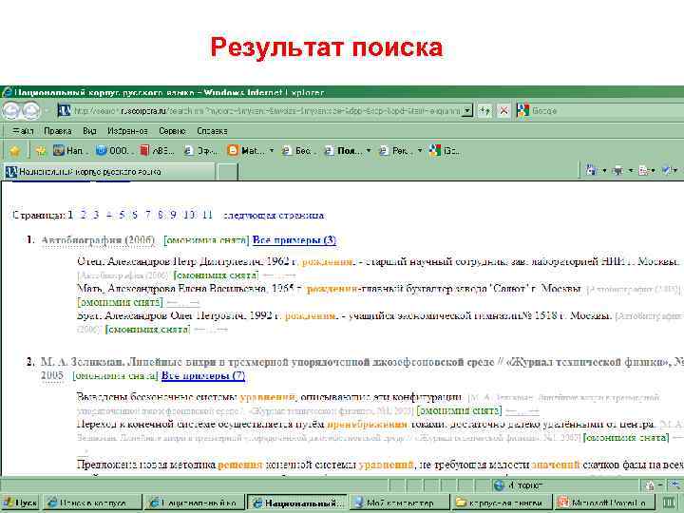684x513 pixels.
Task: Open the Print button dropdown arrow
Action: [x=631, y=171]
